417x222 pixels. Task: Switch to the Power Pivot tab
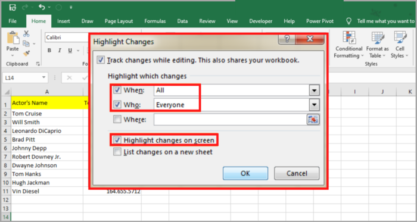tap(320, 21)
